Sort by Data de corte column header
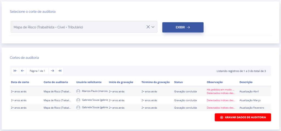Viewport: 281px width, 131px height. (20, 82)
